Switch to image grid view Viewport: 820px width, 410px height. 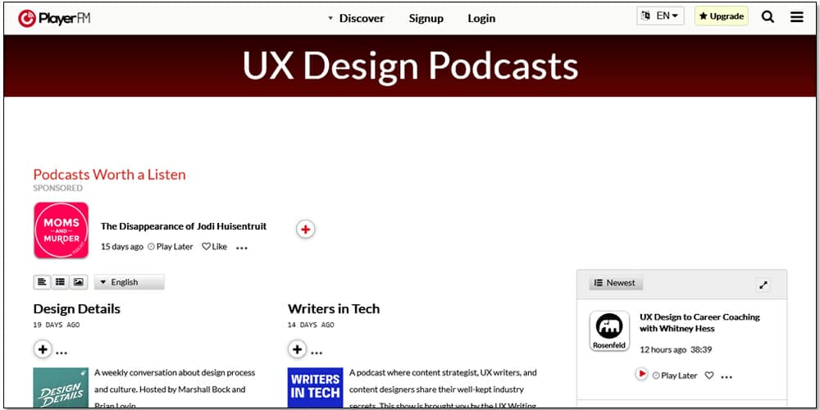tap(78, 282)
